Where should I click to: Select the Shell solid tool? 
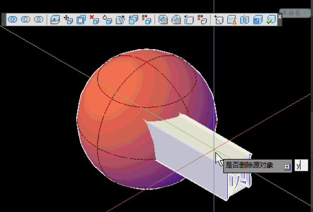point(258,20)
